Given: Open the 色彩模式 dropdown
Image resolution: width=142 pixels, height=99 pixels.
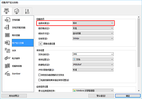Looking at the screenshot, I should [x=93, y=28].
